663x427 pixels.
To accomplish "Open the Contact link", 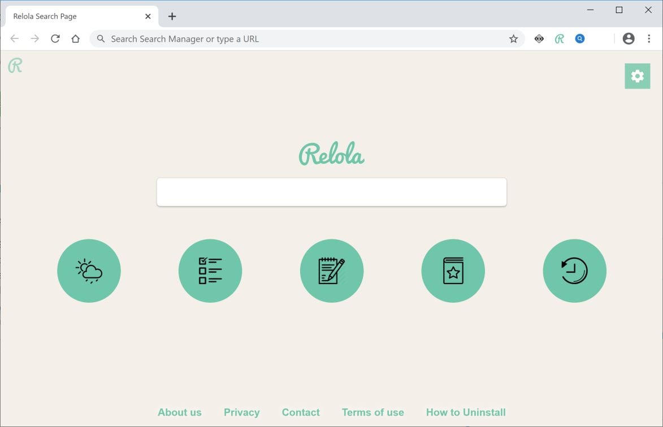I will coord(301,412).
